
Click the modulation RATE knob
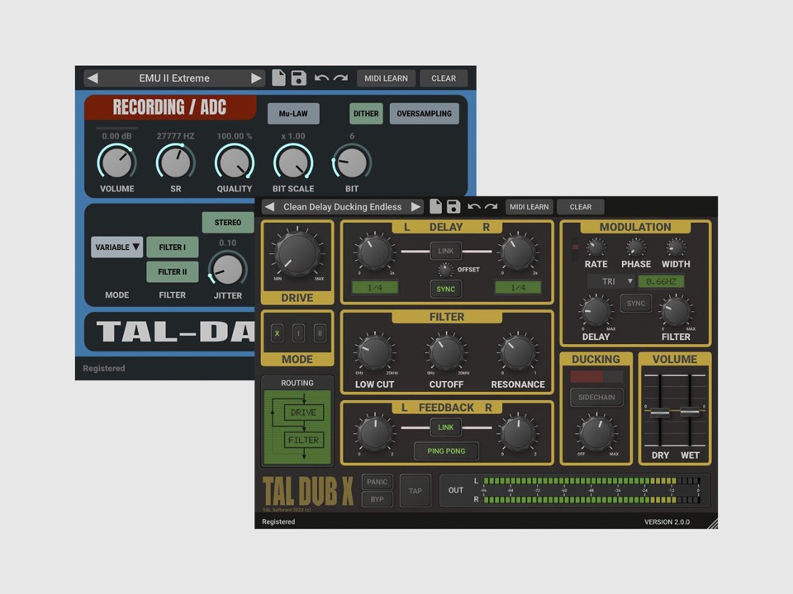(596, 248)
